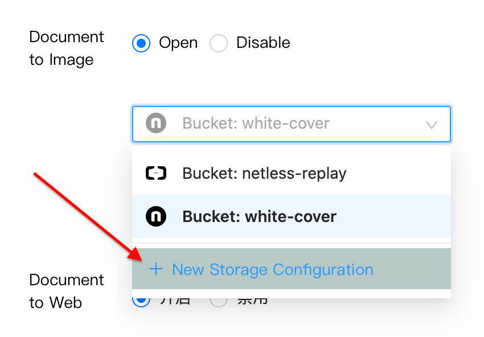484x337 pixels.
Task: Click the Document to Image label
Action: point(66,48)
